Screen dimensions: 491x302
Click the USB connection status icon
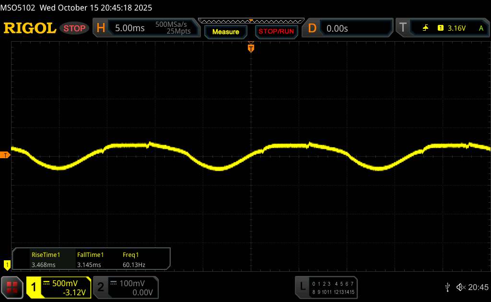[447, 287]
